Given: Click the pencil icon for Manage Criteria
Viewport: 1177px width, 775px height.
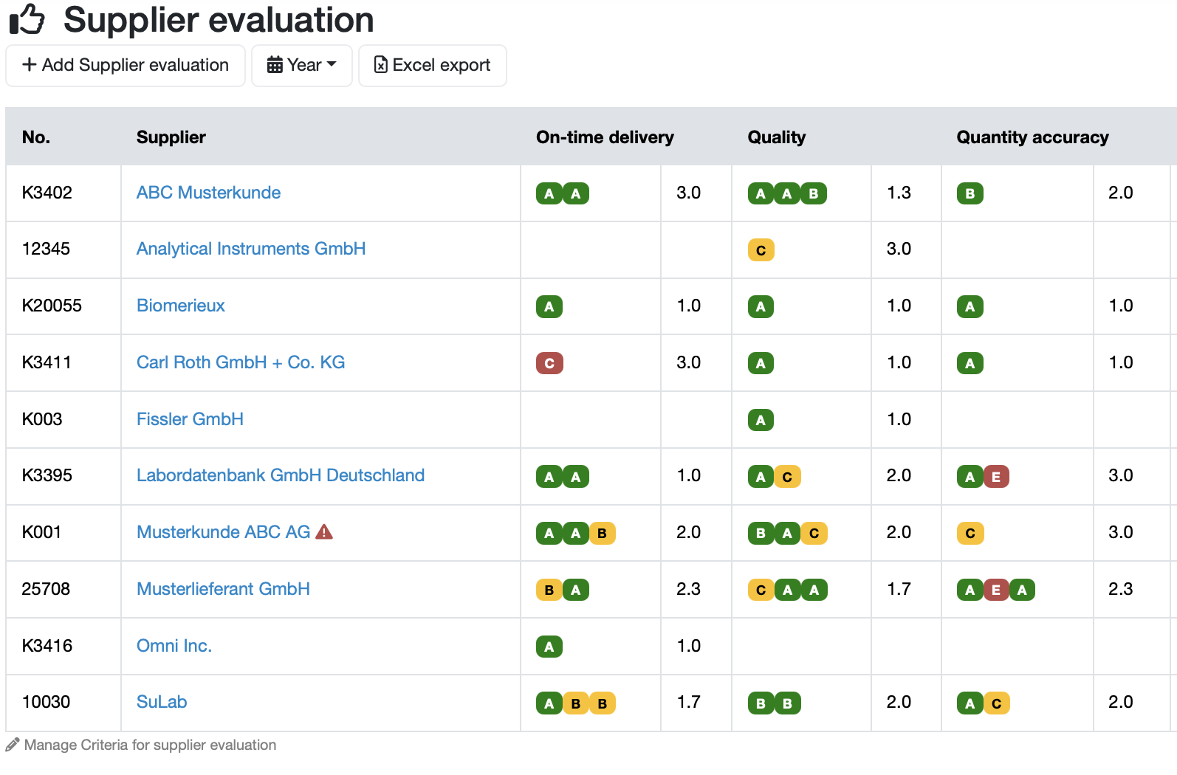Looking at the screenshot, I should [13, 745].
